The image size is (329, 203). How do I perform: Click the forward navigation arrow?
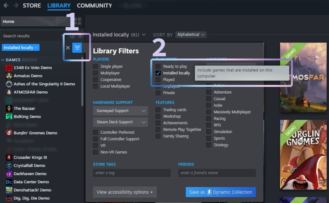[x=16, y=5]
